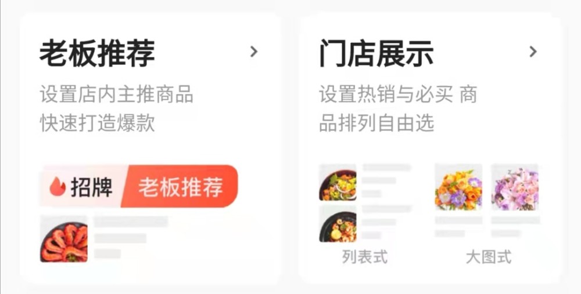Click the placeholder title beside the crayfish
This screenshot has height=294, width=581.
131,222
